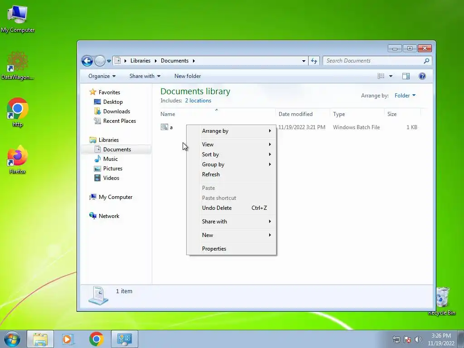This screenshot has width=464, height=348.
Task: Click Libraries in the address breadcrumb
Action: point(140,61)
